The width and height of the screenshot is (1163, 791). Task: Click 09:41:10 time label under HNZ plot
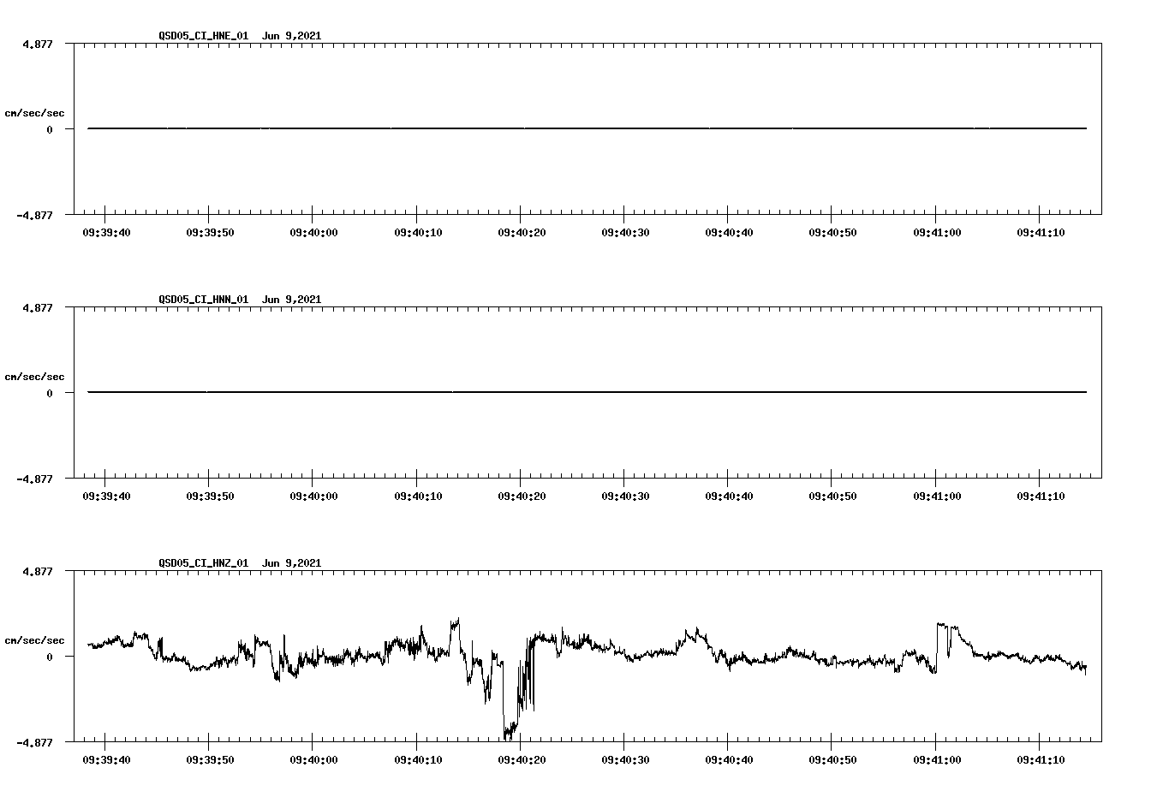[1041, 760]
